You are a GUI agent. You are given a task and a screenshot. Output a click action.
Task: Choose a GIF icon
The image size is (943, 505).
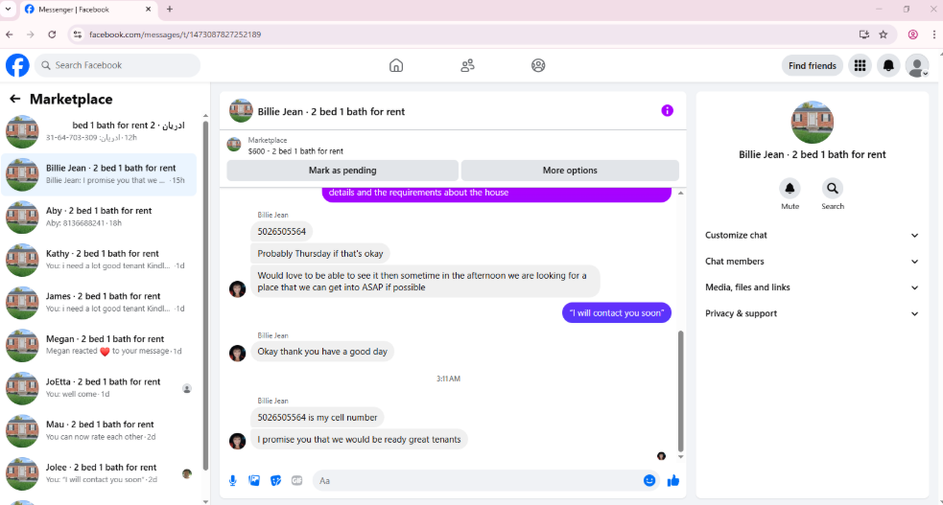pos(297,480)
